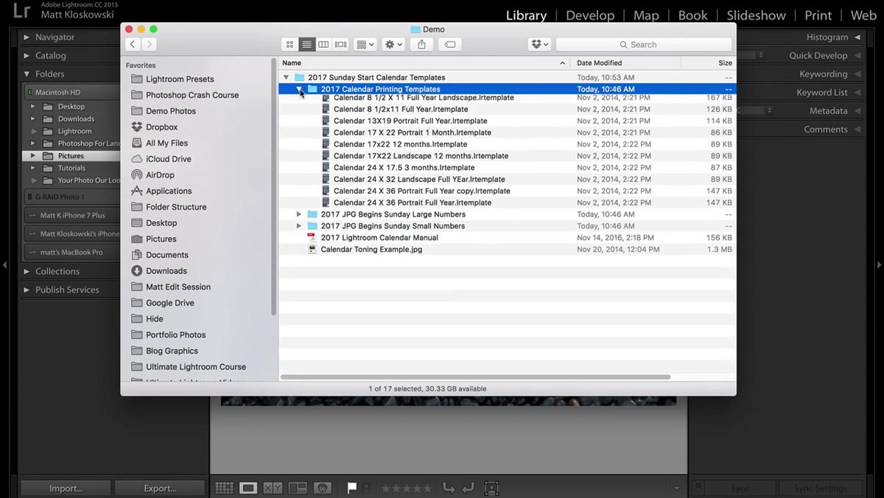The image size is (884, 498).
Task: Open the Finder action gear menu
Action: pyautogui.click(x=393, y=44)
